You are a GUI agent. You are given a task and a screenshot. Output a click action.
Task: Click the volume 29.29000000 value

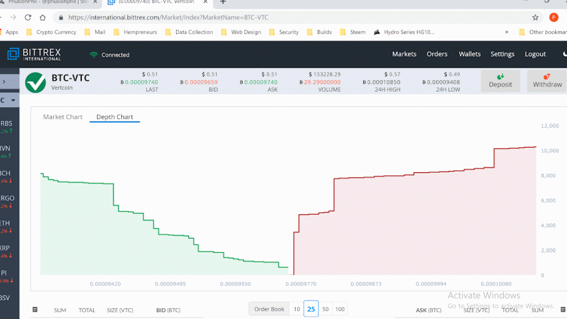pyautogui.click(x=320, y=82)
